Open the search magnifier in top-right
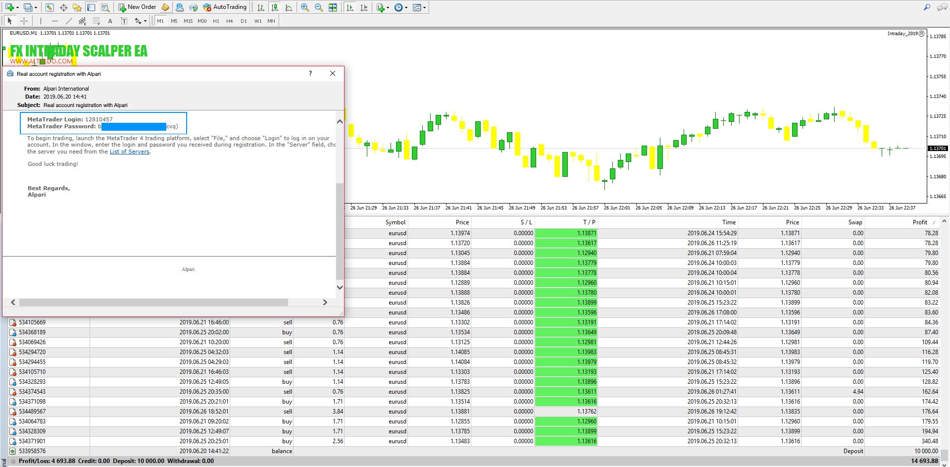The image size is (950, 467). pos(927,7)
